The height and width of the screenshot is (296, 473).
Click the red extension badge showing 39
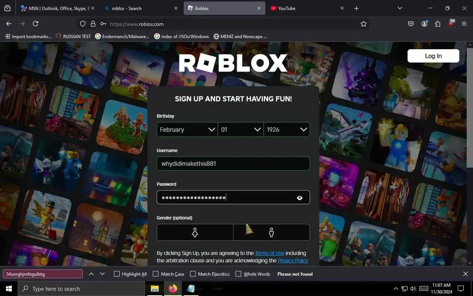(451, 23)
